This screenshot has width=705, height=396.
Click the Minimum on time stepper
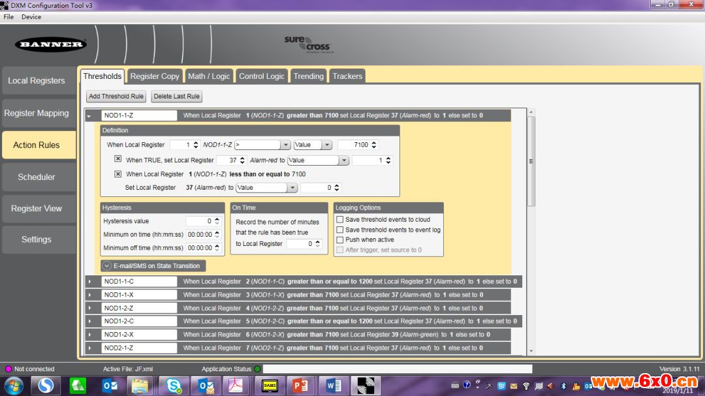click(217, 234)
